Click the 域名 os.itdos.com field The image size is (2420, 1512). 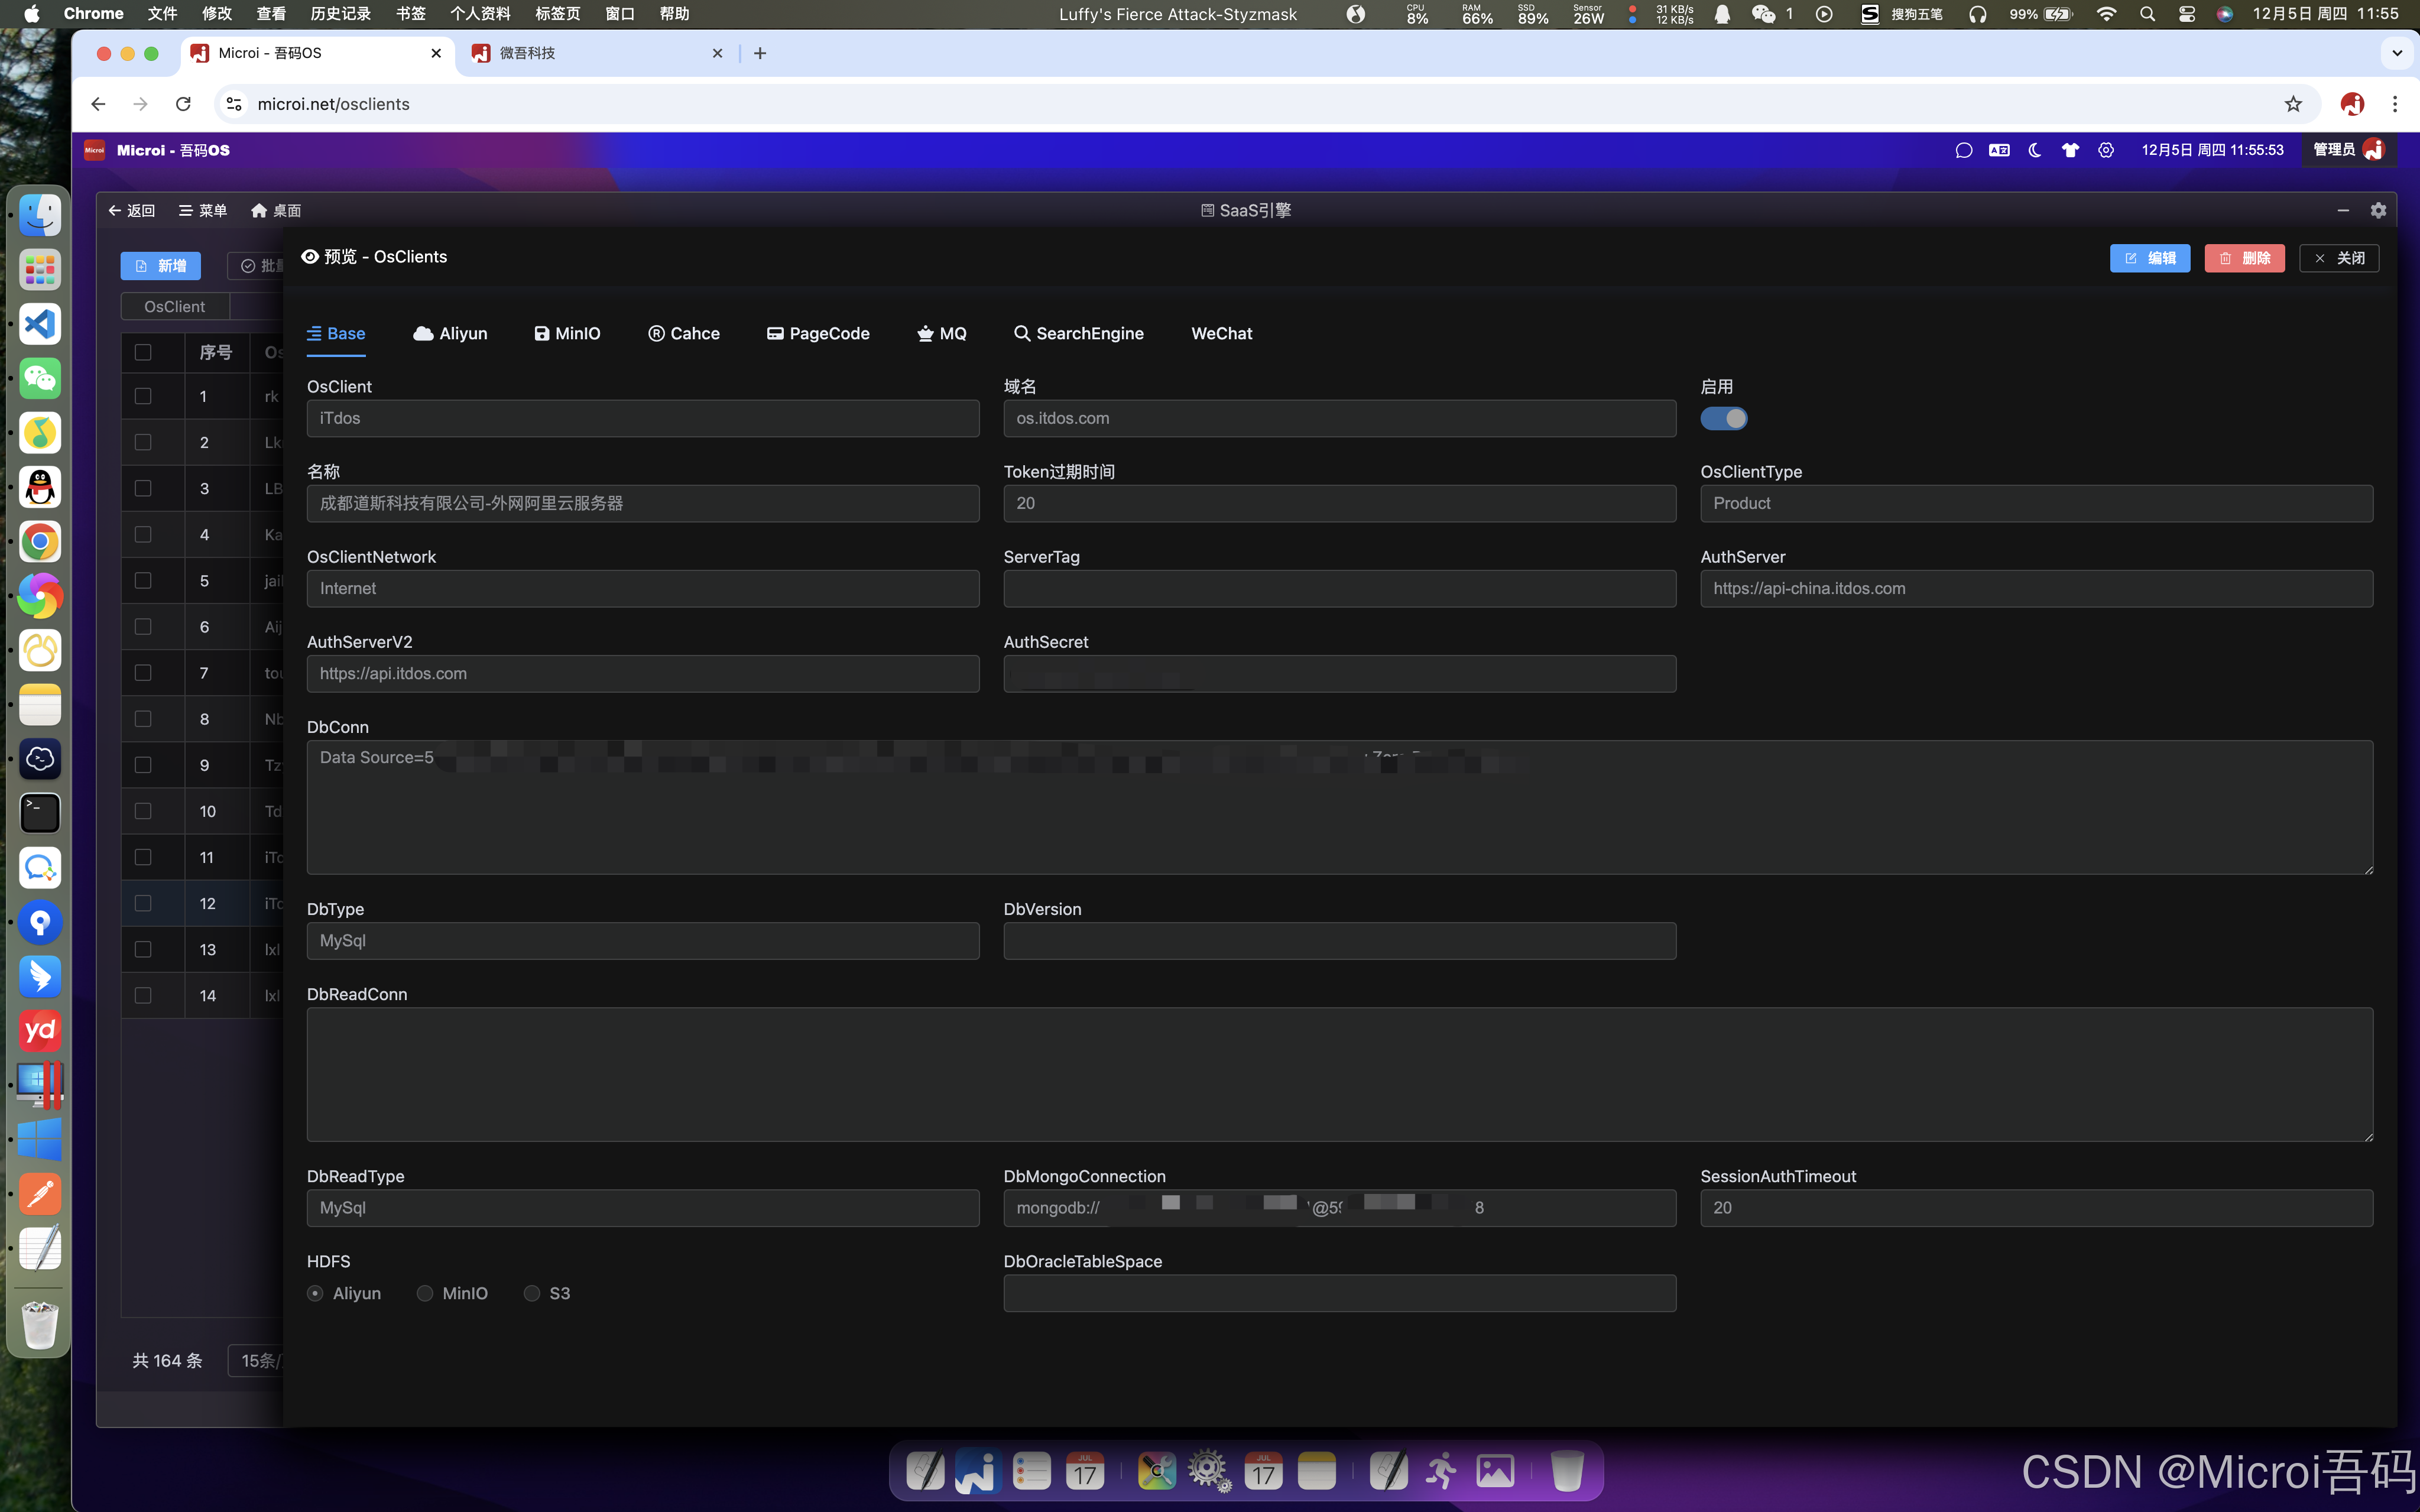(1339, 418)
